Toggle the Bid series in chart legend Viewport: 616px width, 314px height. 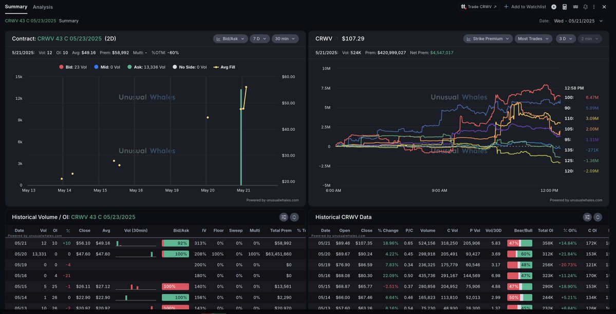72,67
